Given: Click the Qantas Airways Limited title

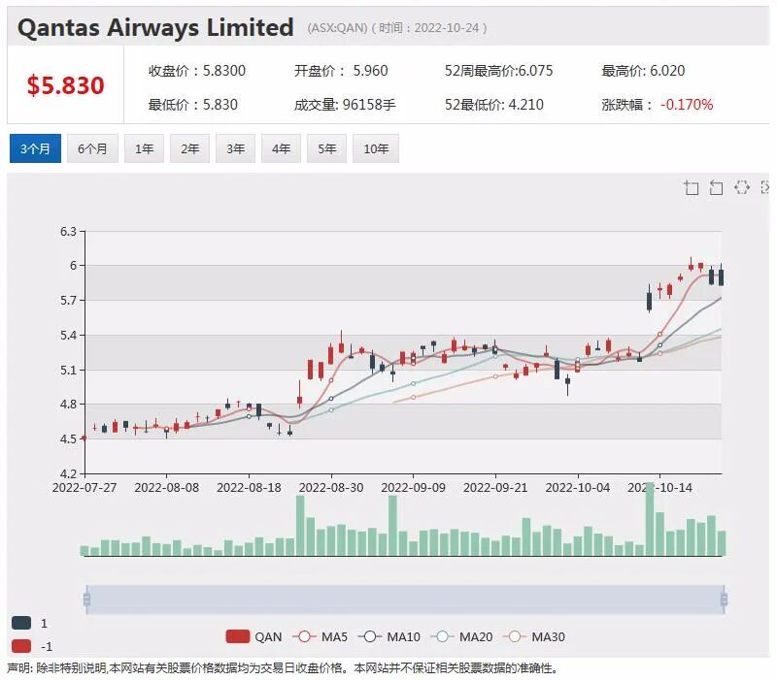Looking at the screenshot, I should pyautogui.click(x=155, y=27).
